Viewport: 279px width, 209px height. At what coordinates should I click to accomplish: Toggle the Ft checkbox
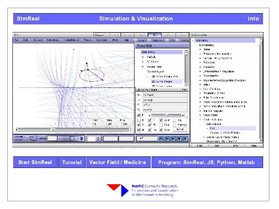pyautogui.click(x=150, y=125)
